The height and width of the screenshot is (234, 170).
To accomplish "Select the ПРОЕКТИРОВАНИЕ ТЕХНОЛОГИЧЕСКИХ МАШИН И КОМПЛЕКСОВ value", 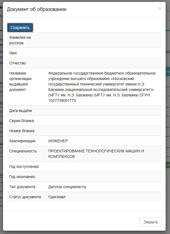I will click(96, 154).
